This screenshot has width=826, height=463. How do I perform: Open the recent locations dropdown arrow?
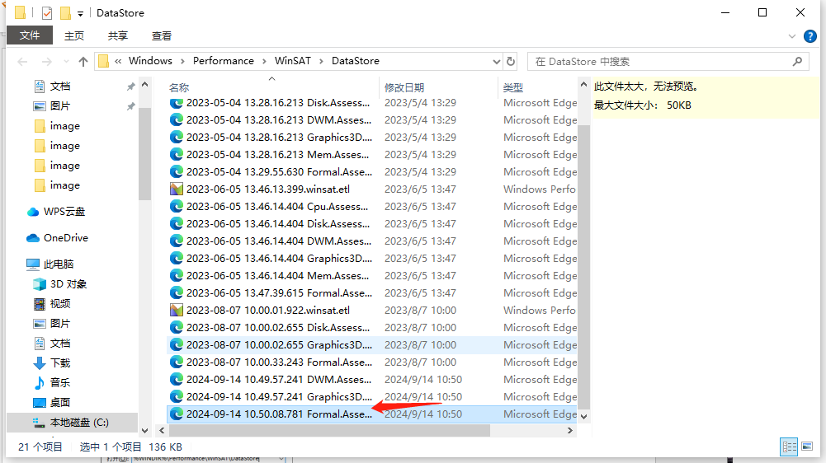coord(66,62)
